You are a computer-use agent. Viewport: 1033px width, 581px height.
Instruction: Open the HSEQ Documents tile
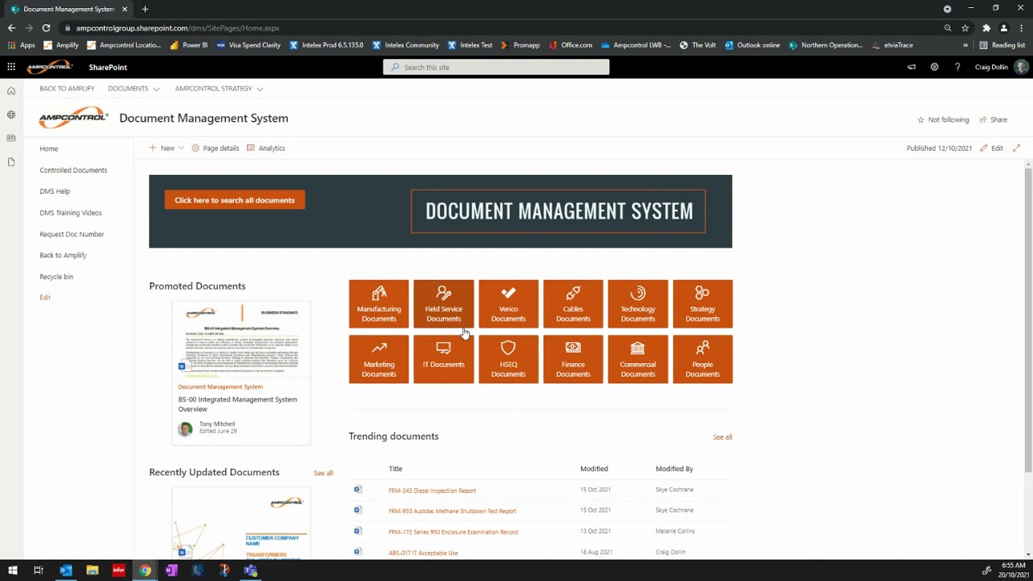click(x=508, y=359)
